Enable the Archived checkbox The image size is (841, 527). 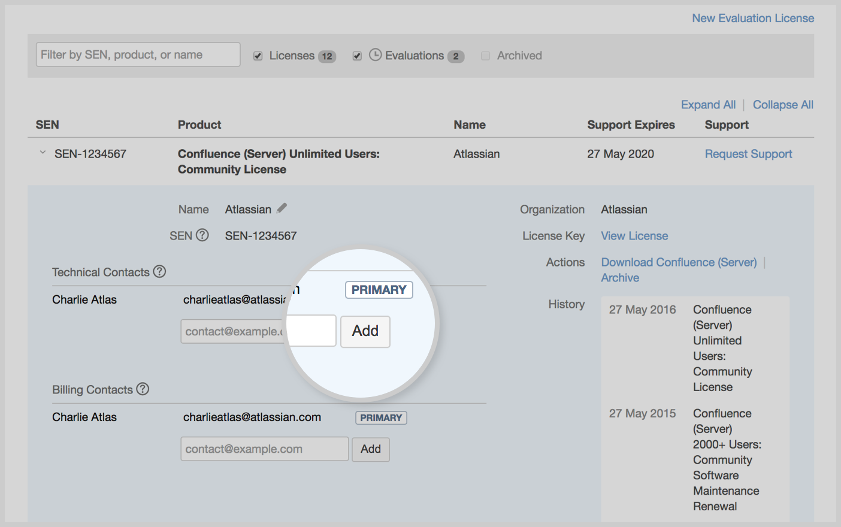pyautogui.click(x=486, y=56)
